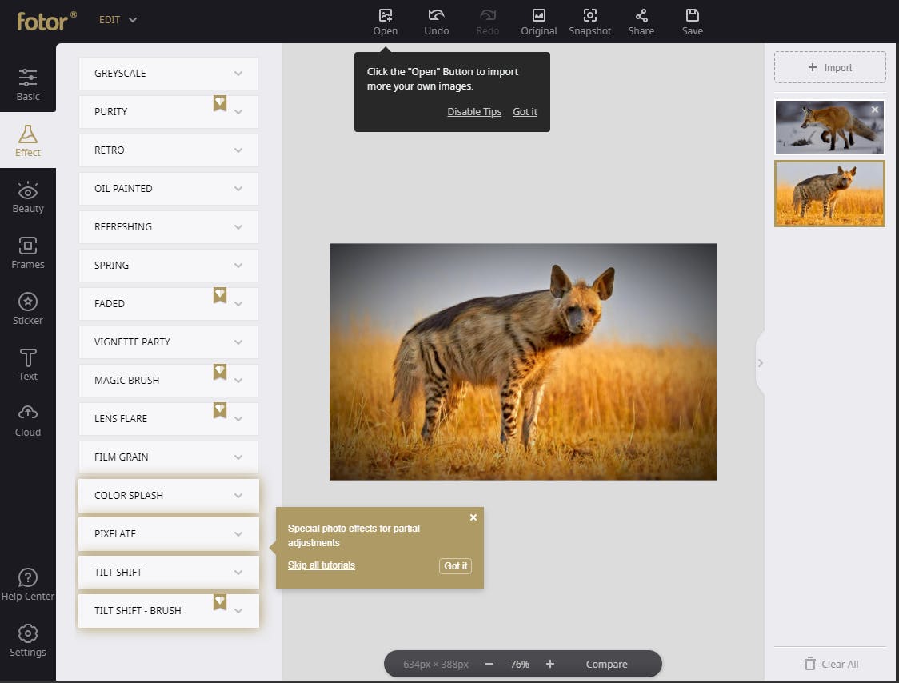
Task: Switch to the Basic adjustments tab
Action: [x=28, y=85]
